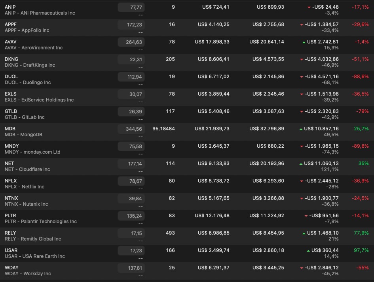Screen dimensions: 374x282
Task: Click the red down arrow in Palantir row
Action: click(x=306, y=216)
